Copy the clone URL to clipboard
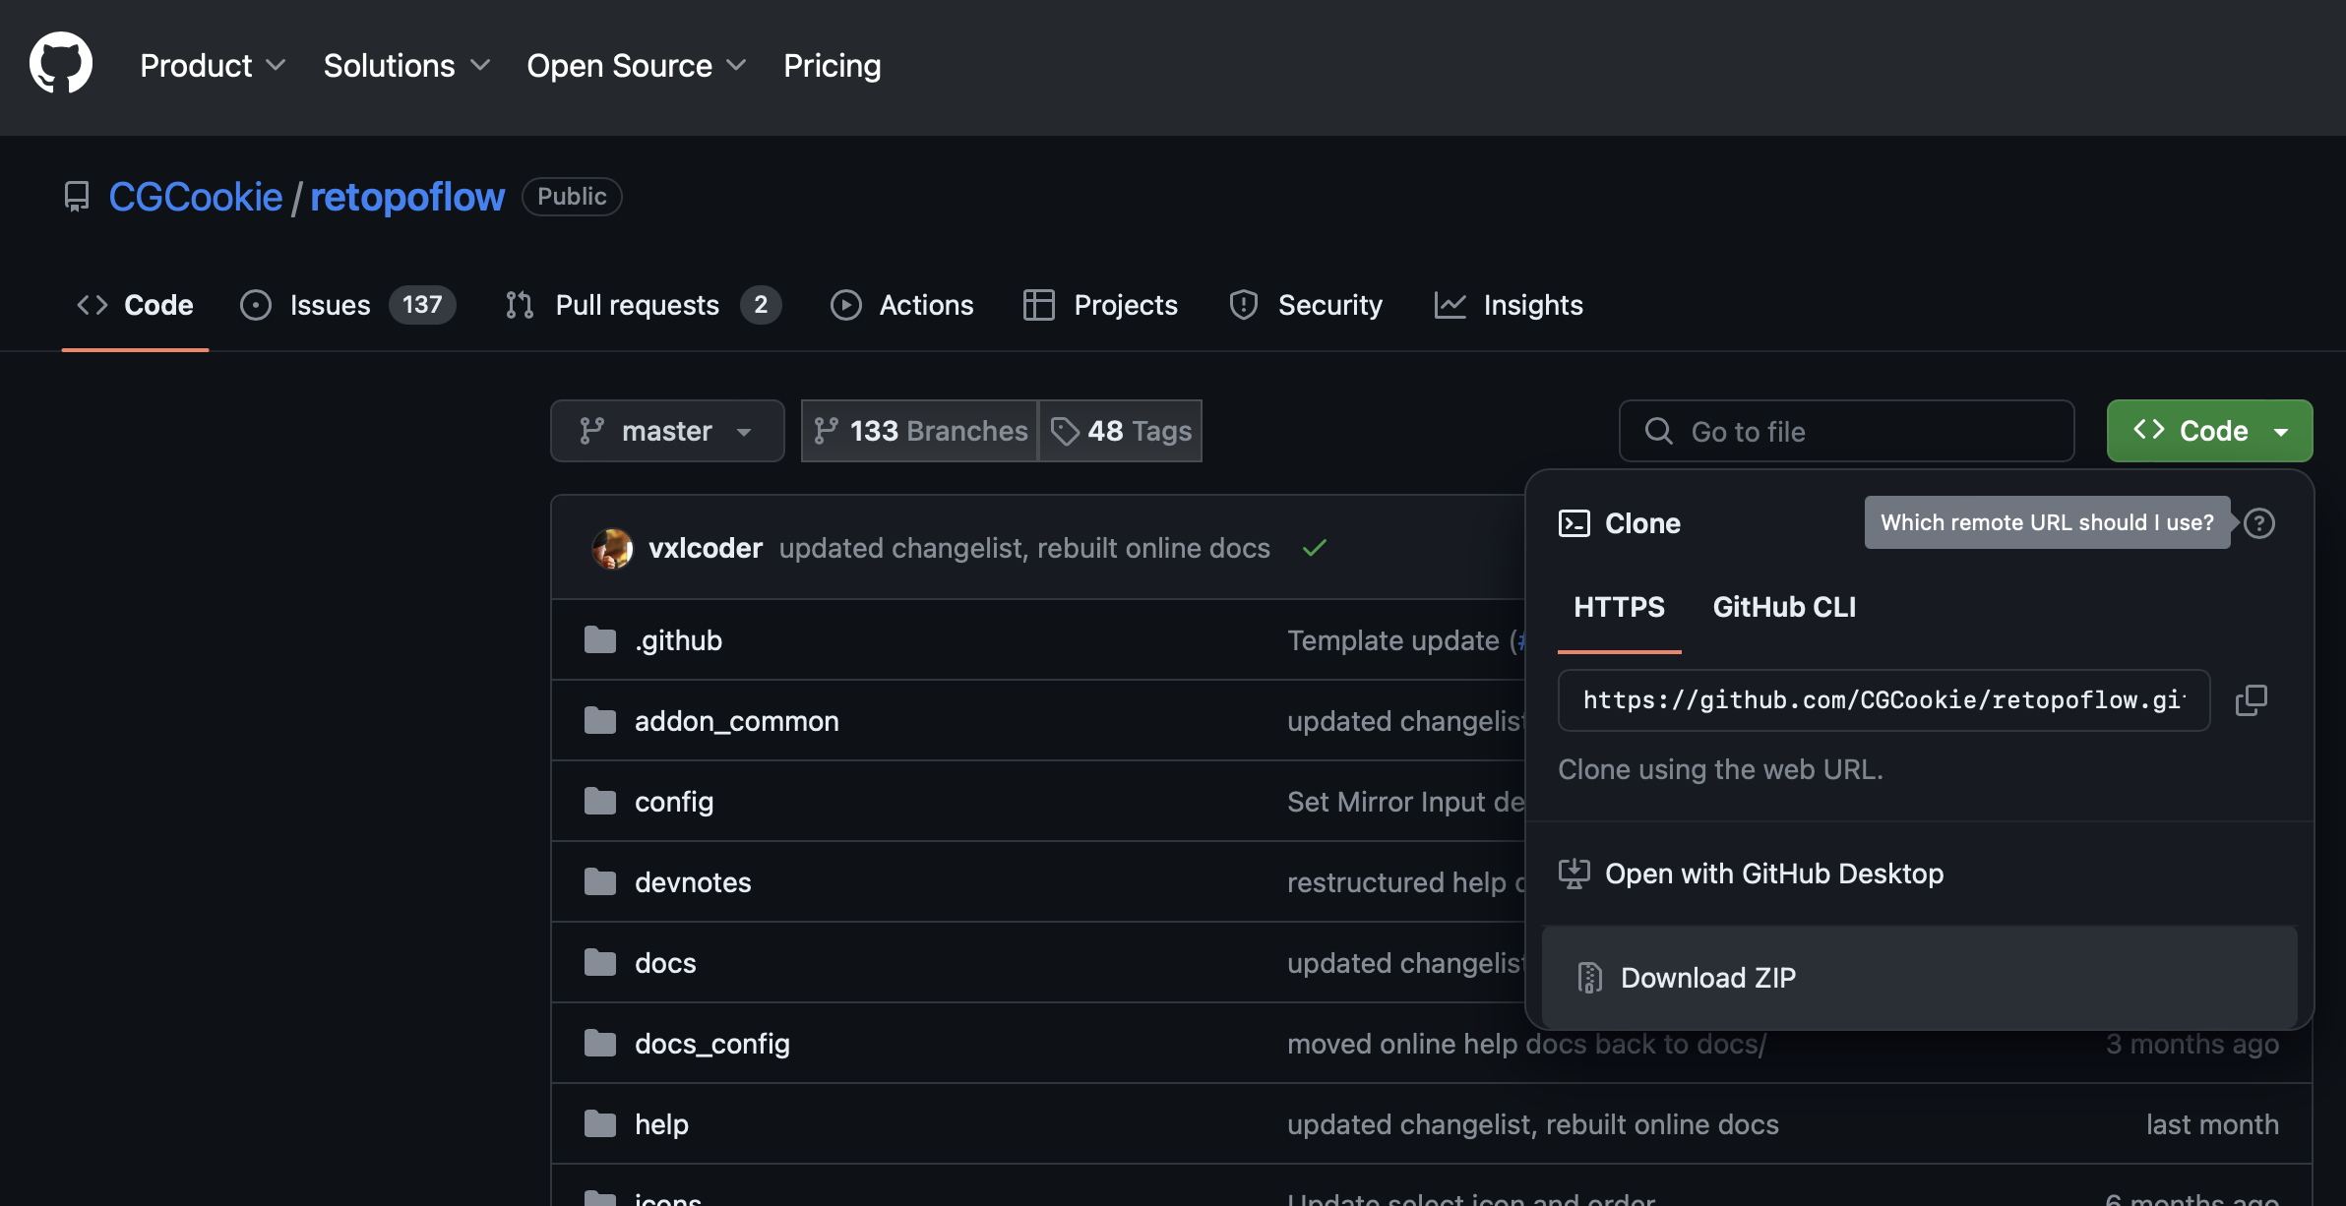The height and width of the screenshot is (1206, 2346). tap(2251, 700)
